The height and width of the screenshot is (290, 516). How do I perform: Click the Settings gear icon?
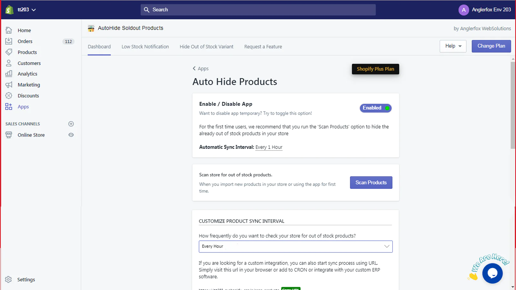click(x=8, y=279)
